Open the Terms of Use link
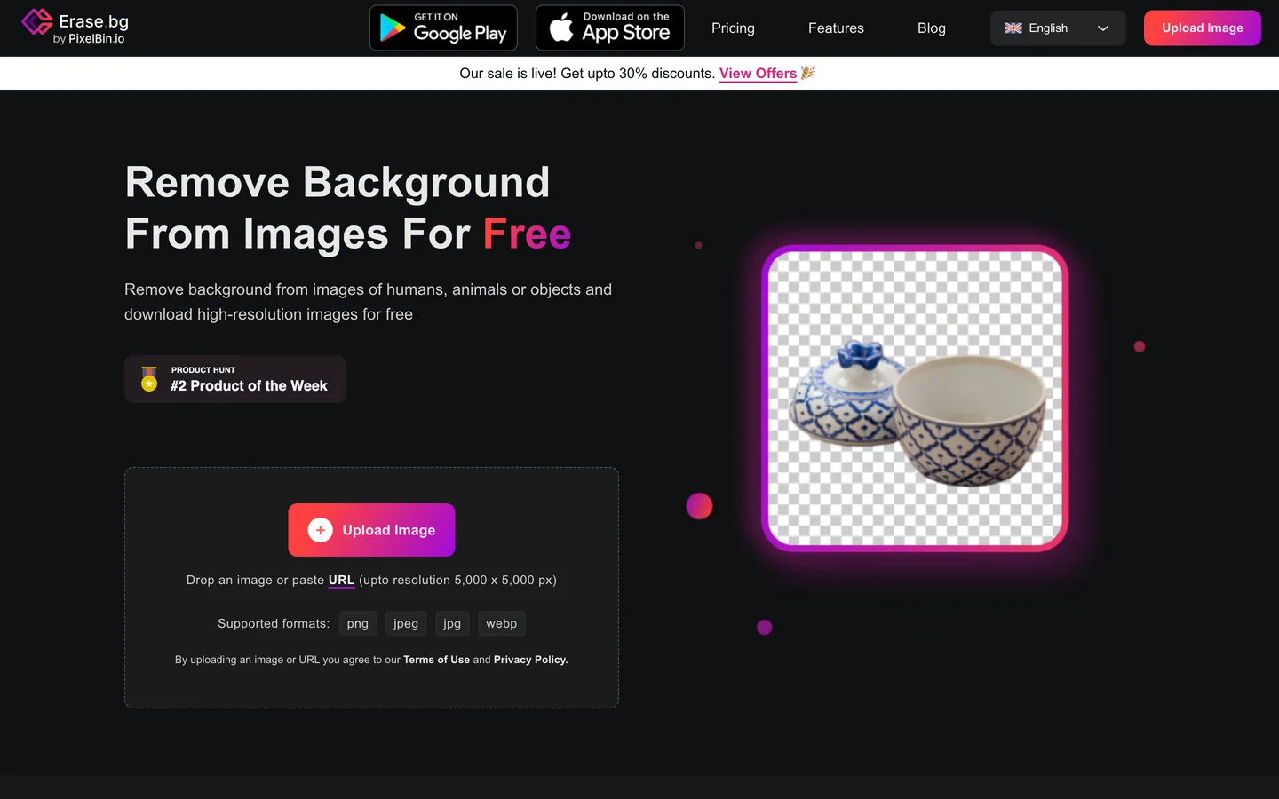The height and width of the screenshot is (799, 1279). pos(436,660)
